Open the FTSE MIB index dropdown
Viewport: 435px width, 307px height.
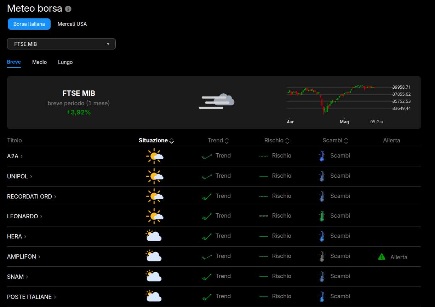[x=61, y=44]
